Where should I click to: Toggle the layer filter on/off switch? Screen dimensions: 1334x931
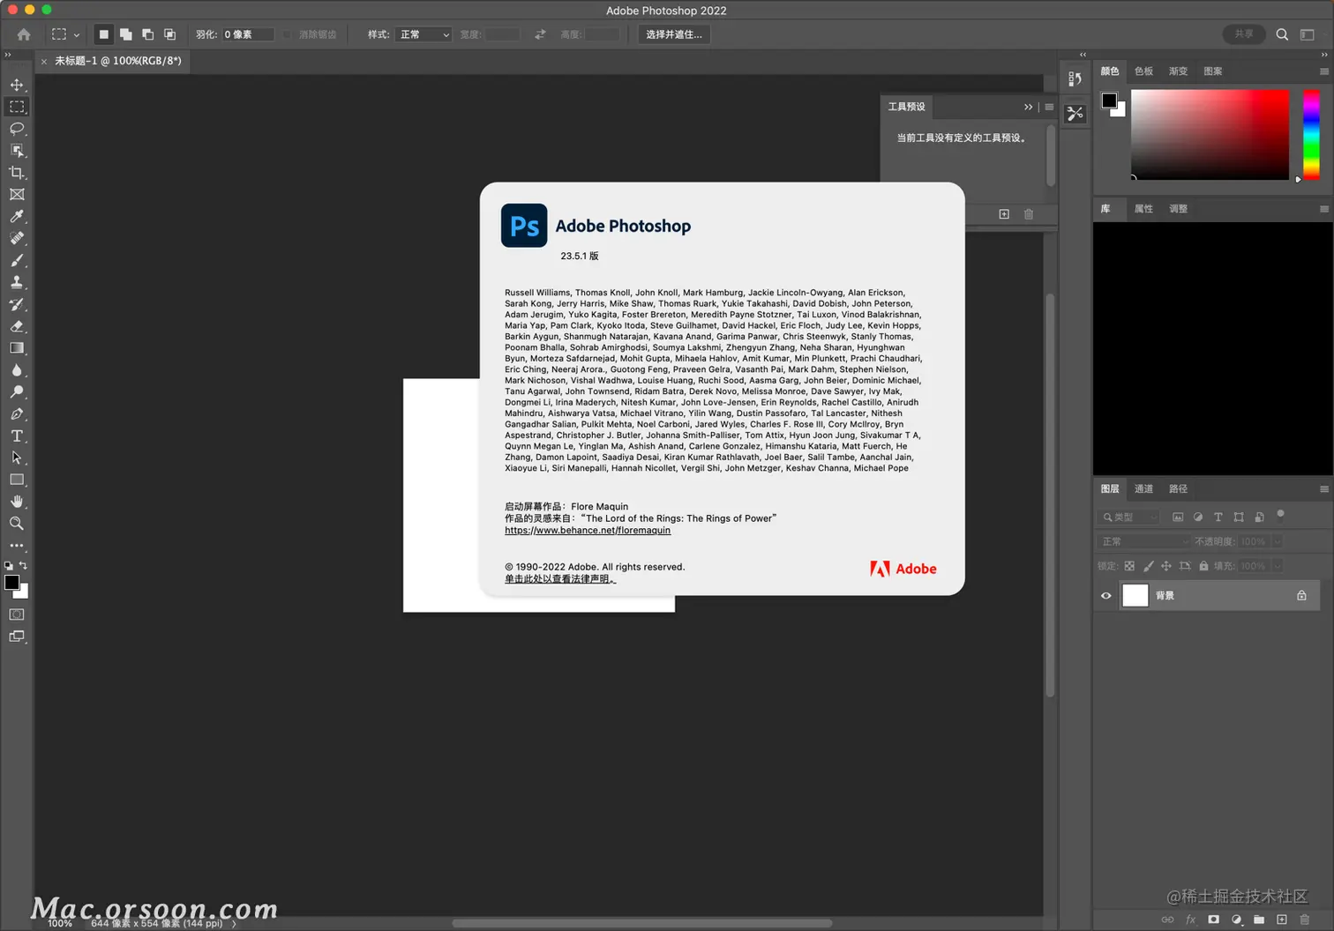(1281, 516)
